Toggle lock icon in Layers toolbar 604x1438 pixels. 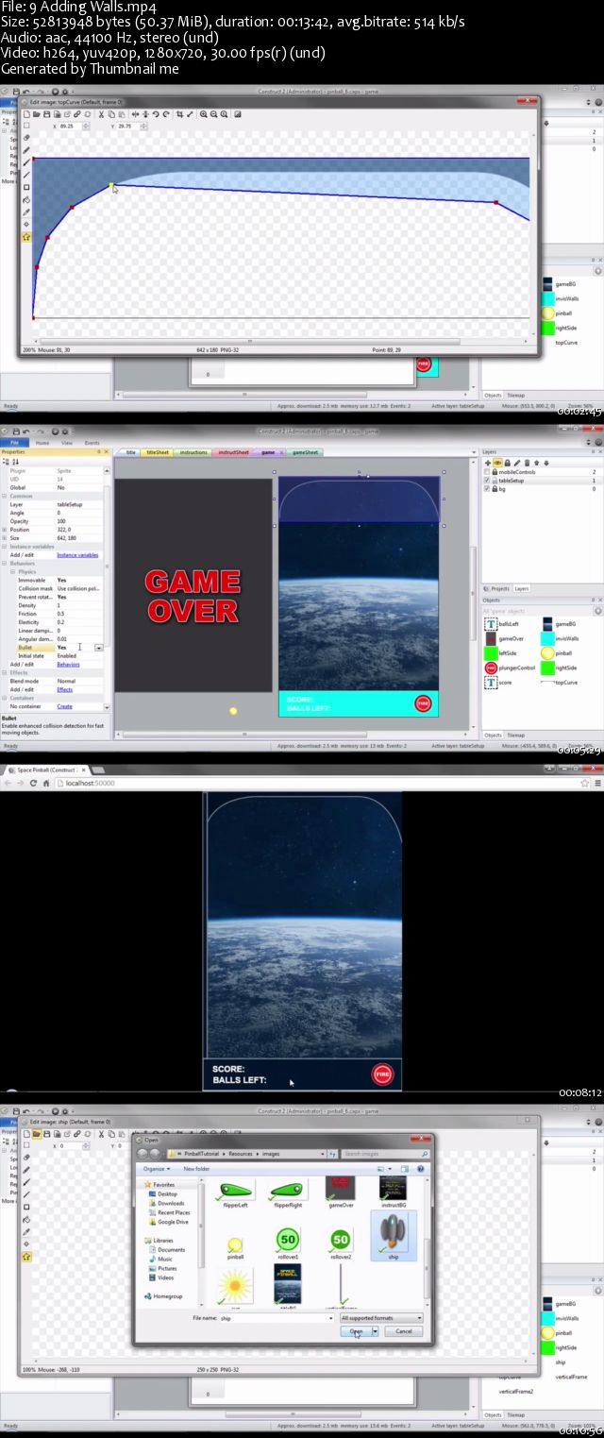point(508,464)
